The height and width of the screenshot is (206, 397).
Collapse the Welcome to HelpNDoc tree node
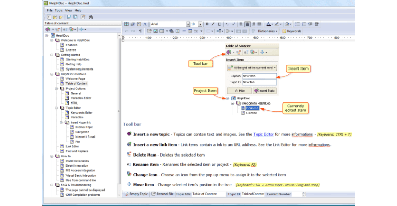pos(52,40)
